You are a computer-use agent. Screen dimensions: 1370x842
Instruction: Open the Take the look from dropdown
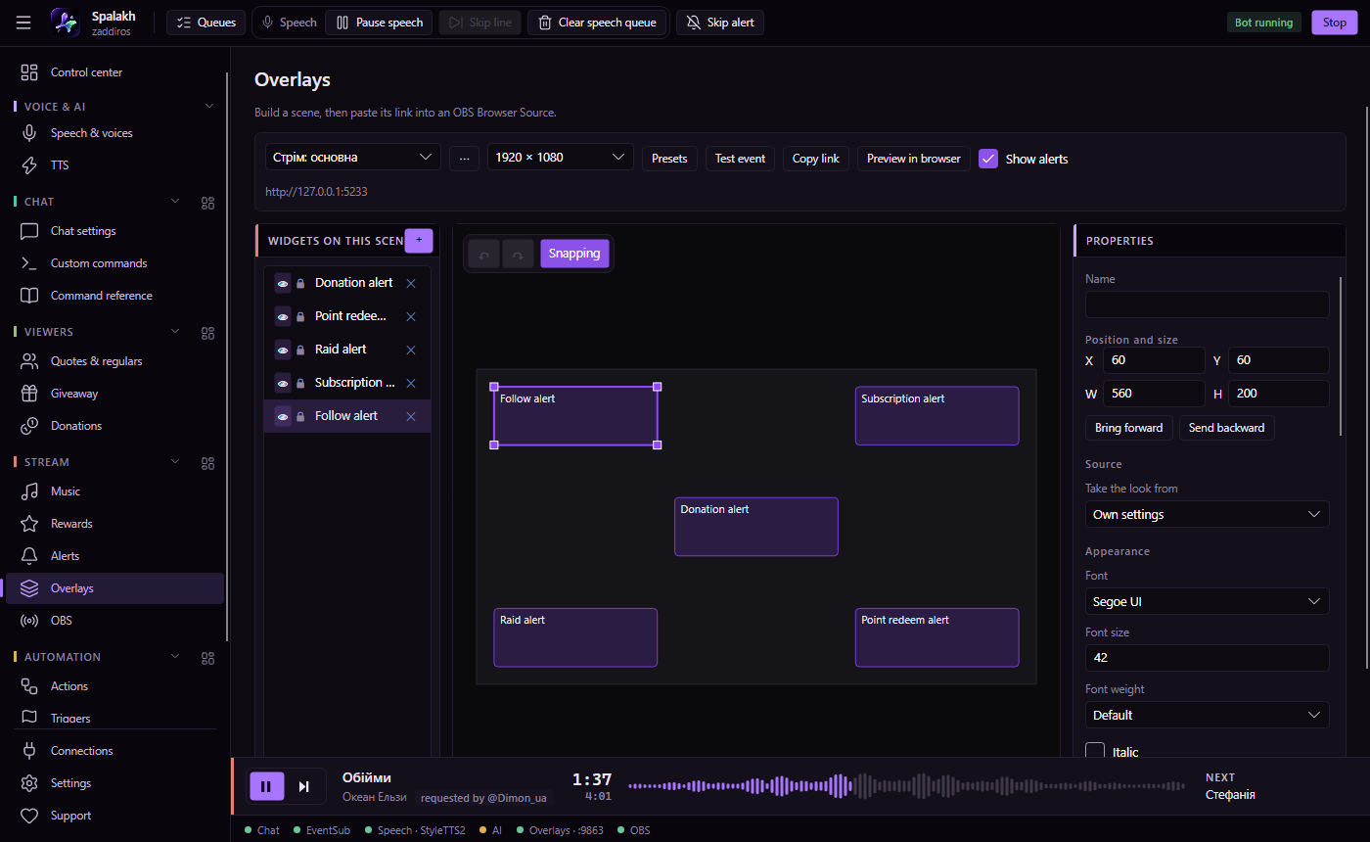tap(1207, 514)
